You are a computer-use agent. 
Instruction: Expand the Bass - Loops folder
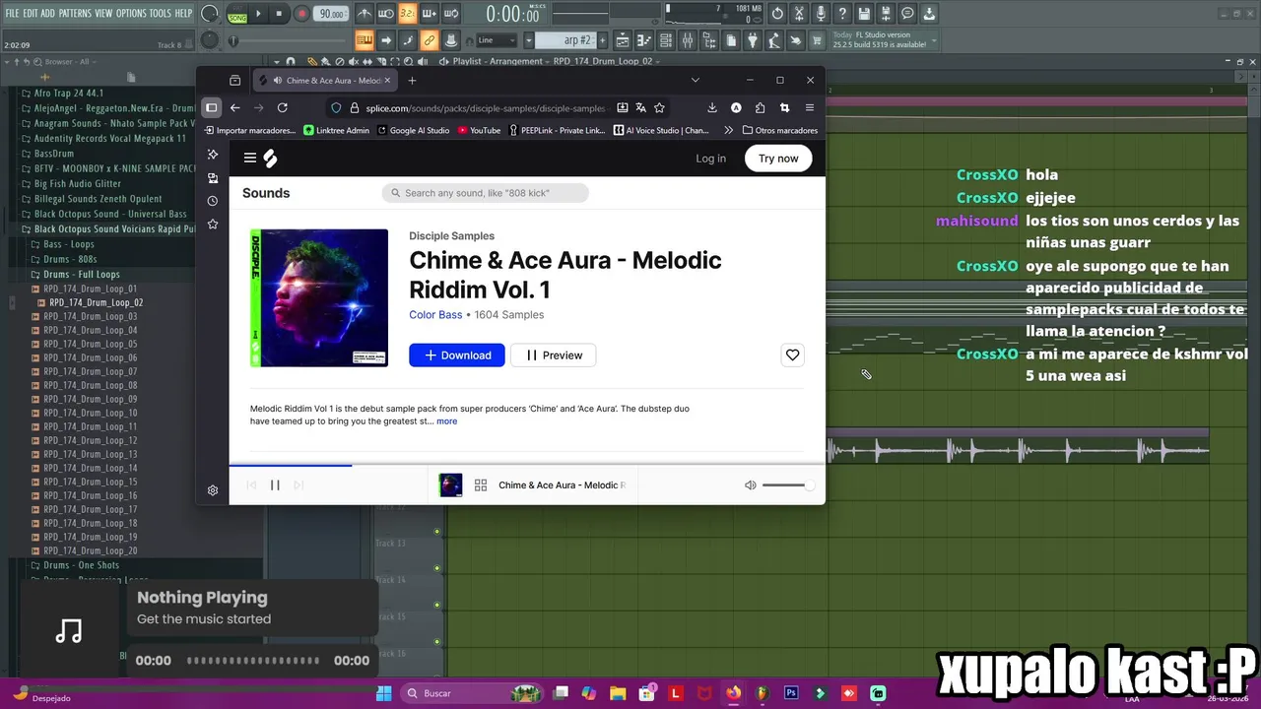pos(69,243)
